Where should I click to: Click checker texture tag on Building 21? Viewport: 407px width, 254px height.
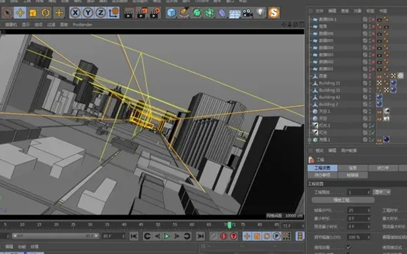(380, 83)
